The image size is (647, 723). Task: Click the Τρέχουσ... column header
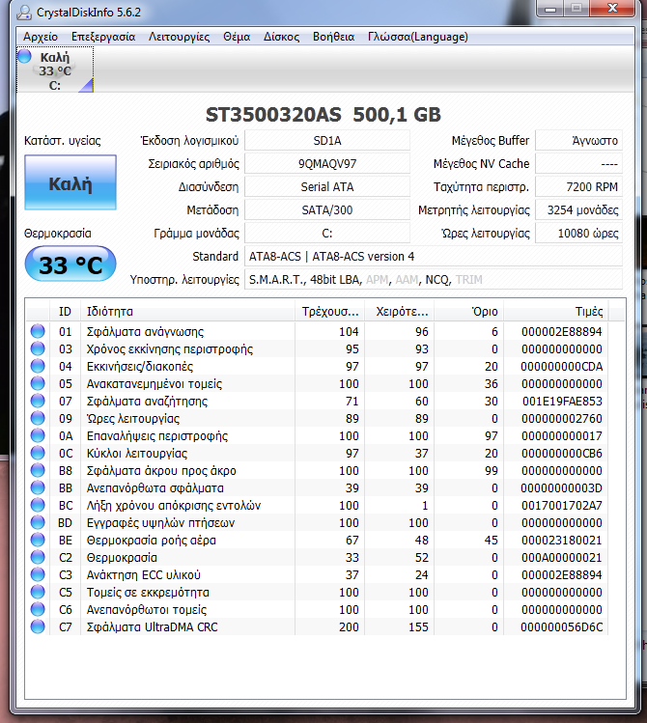329,311
